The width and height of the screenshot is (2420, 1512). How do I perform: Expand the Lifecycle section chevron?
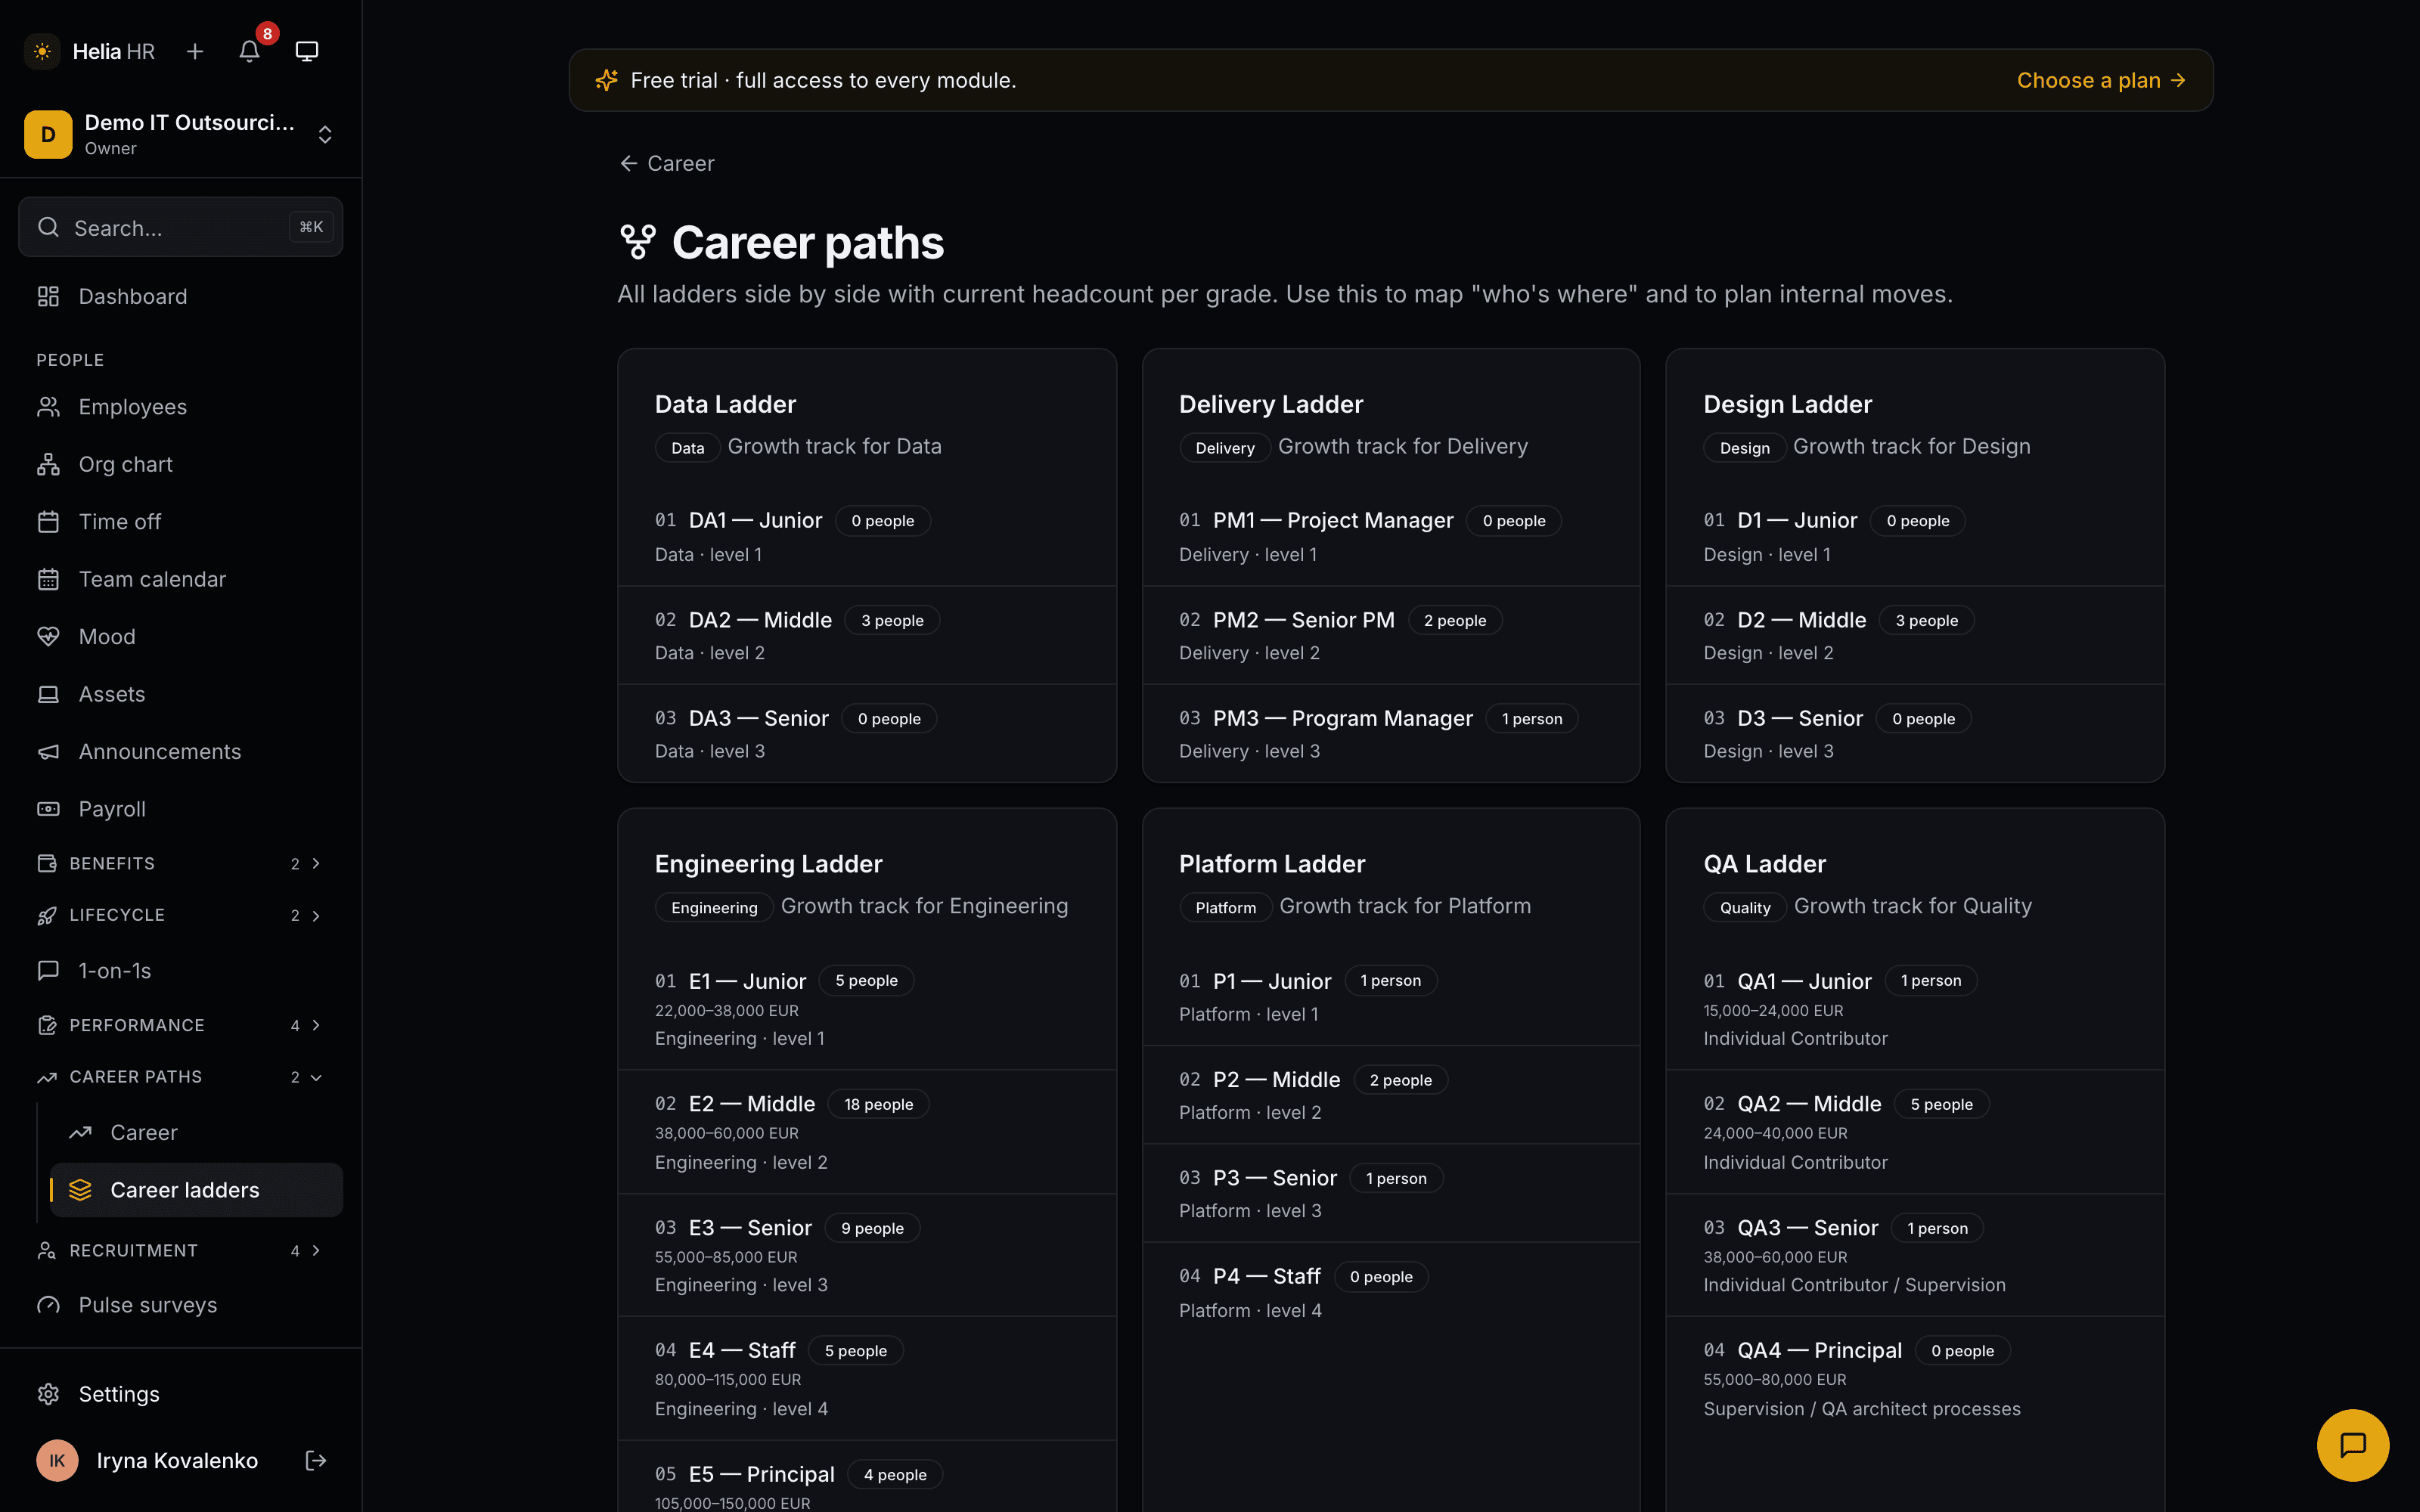pos(316,915)
